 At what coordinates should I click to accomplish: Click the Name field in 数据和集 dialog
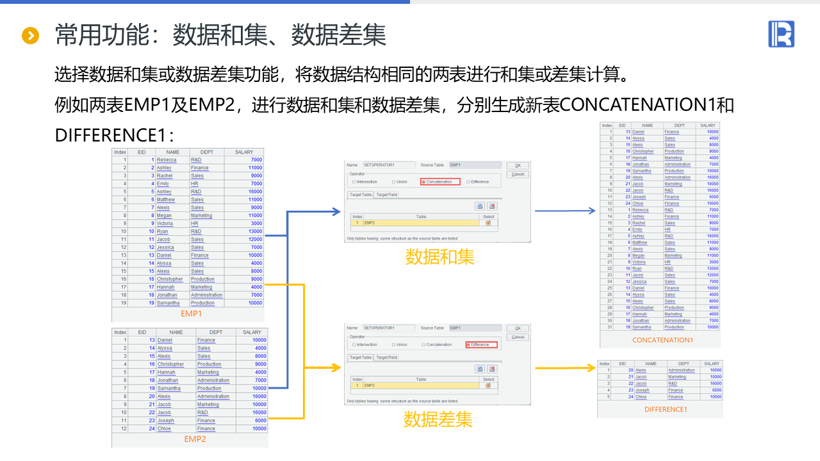click(x=388, y=165)
